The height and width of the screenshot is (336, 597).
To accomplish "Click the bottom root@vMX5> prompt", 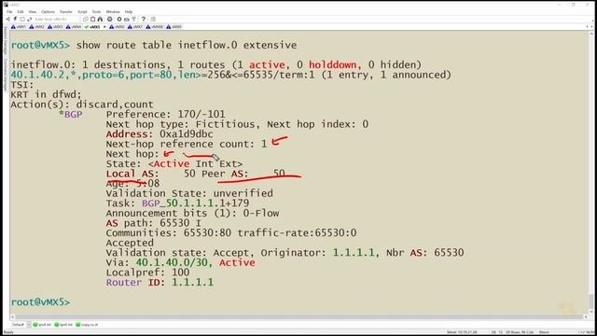I will tap(40, 302).
